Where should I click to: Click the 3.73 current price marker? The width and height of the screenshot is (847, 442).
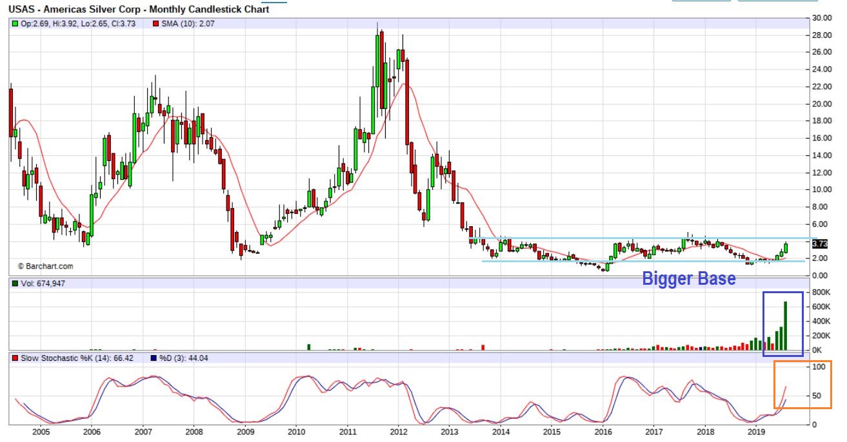(x=819, y=244)
